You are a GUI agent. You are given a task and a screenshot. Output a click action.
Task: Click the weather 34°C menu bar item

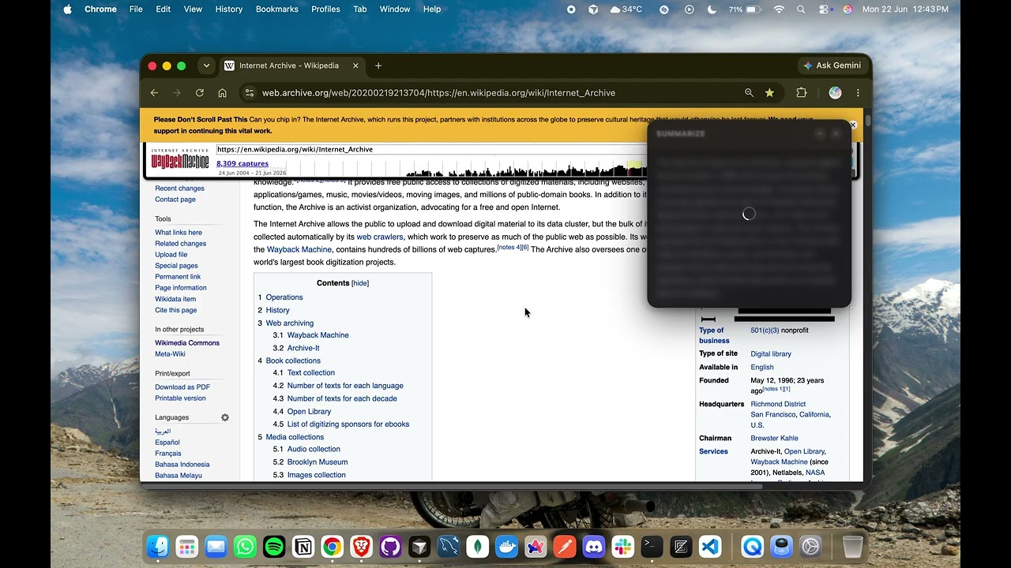click(x=626, y=9)
